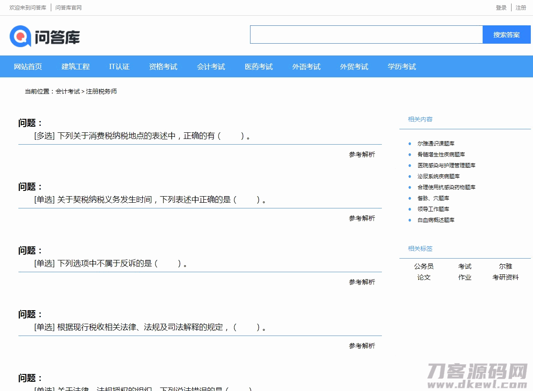Open the 网站首页 nav item
533x391 pixels.
[28, 67]
